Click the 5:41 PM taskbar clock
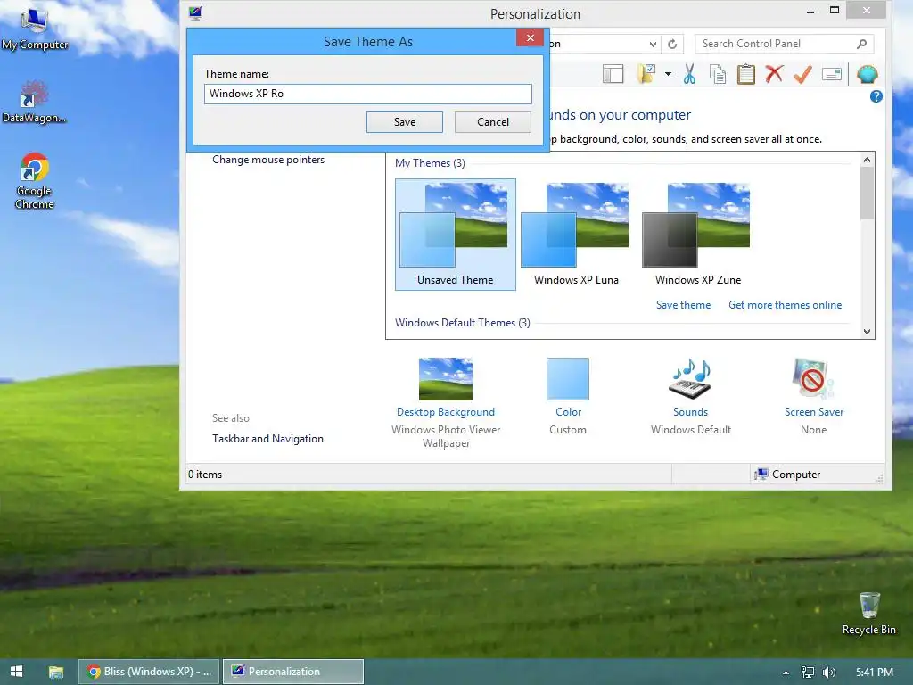913x685 pixels. [874, 672]
